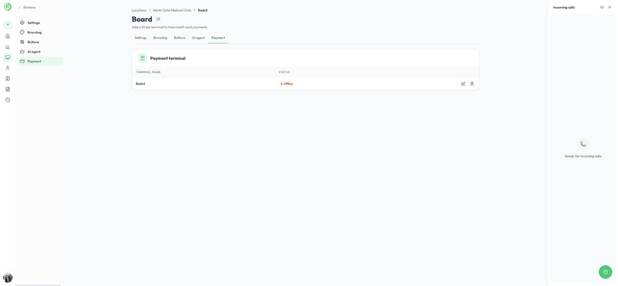The image size is (618, 286).
Task: Open the clock history icon
Action: [x=7, y=100]
